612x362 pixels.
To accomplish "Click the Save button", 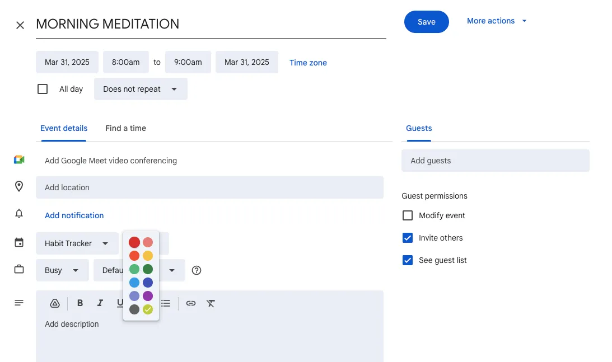I will tap(426, 22).
